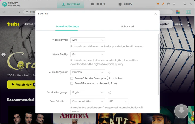Click the floating download arrow button
195x124 pixels.
click(181, 111)
